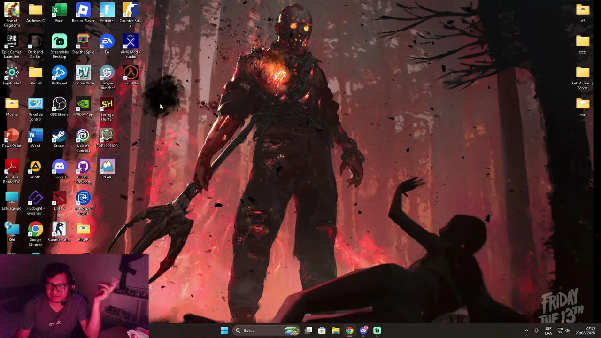Expand the hidden system tray icons
The image size is (601, 338).
(526, 330)
